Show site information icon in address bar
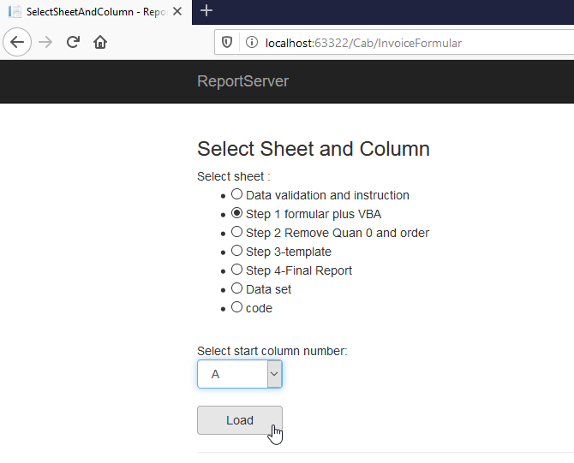 (x=251, y=42)
